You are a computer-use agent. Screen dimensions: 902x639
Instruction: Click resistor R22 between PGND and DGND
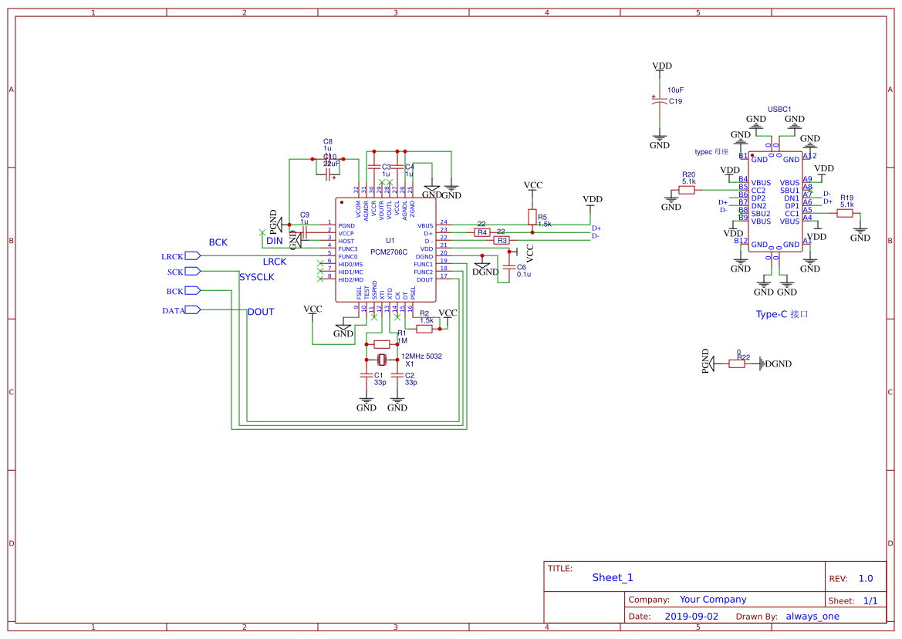(737, 363)
